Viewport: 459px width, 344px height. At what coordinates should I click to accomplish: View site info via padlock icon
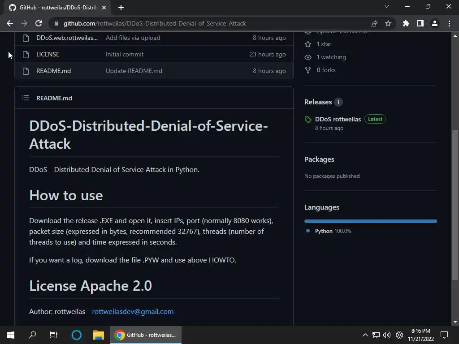(x=56, y=23)
